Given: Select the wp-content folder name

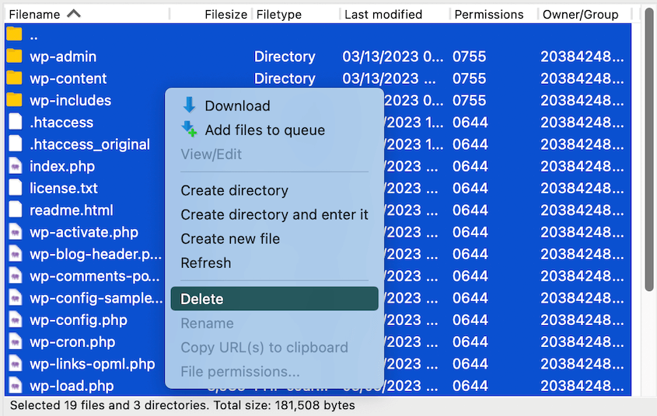Looking at the screenshot, I should point(68,78).
